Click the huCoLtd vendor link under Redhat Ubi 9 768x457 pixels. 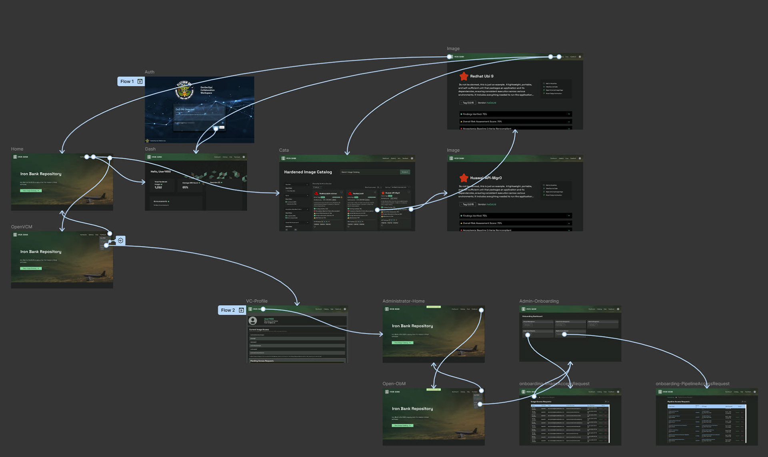492,103
